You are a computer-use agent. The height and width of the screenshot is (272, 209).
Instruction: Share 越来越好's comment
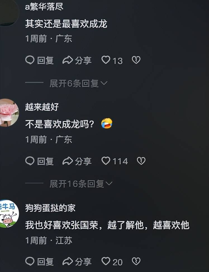click(77, 161)
